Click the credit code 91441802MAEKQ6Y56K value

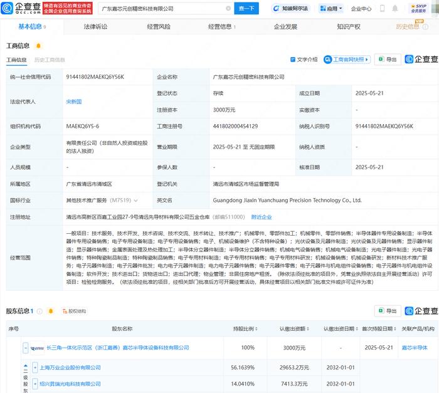click(95, 77)
